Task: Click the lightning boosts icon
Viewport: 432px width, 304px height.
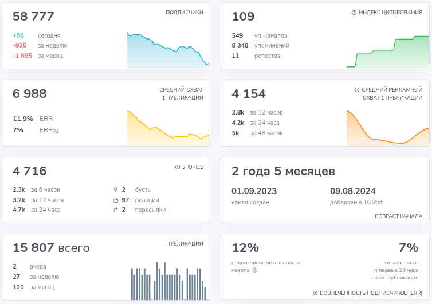Action: 116,189
